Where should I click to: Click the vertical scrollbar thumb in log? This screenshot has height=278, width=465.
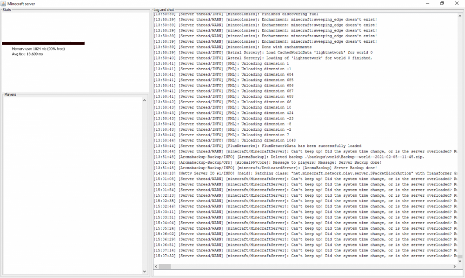[x=460, y=257]
